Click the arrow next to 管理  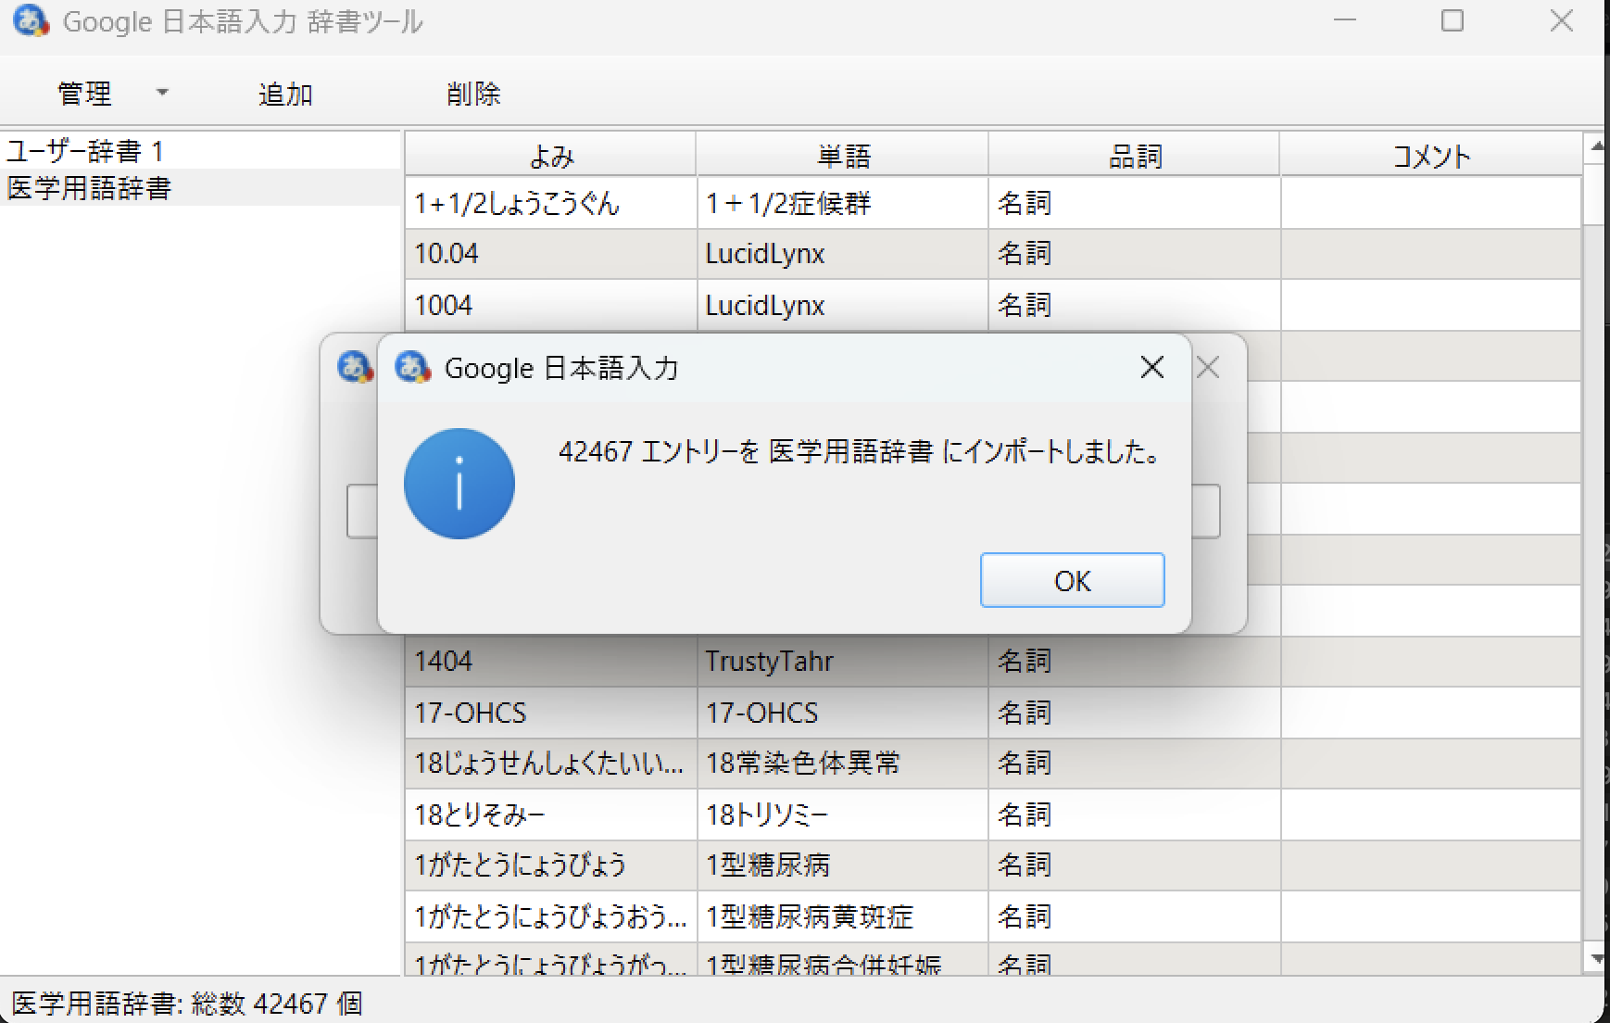pos(163,93)
